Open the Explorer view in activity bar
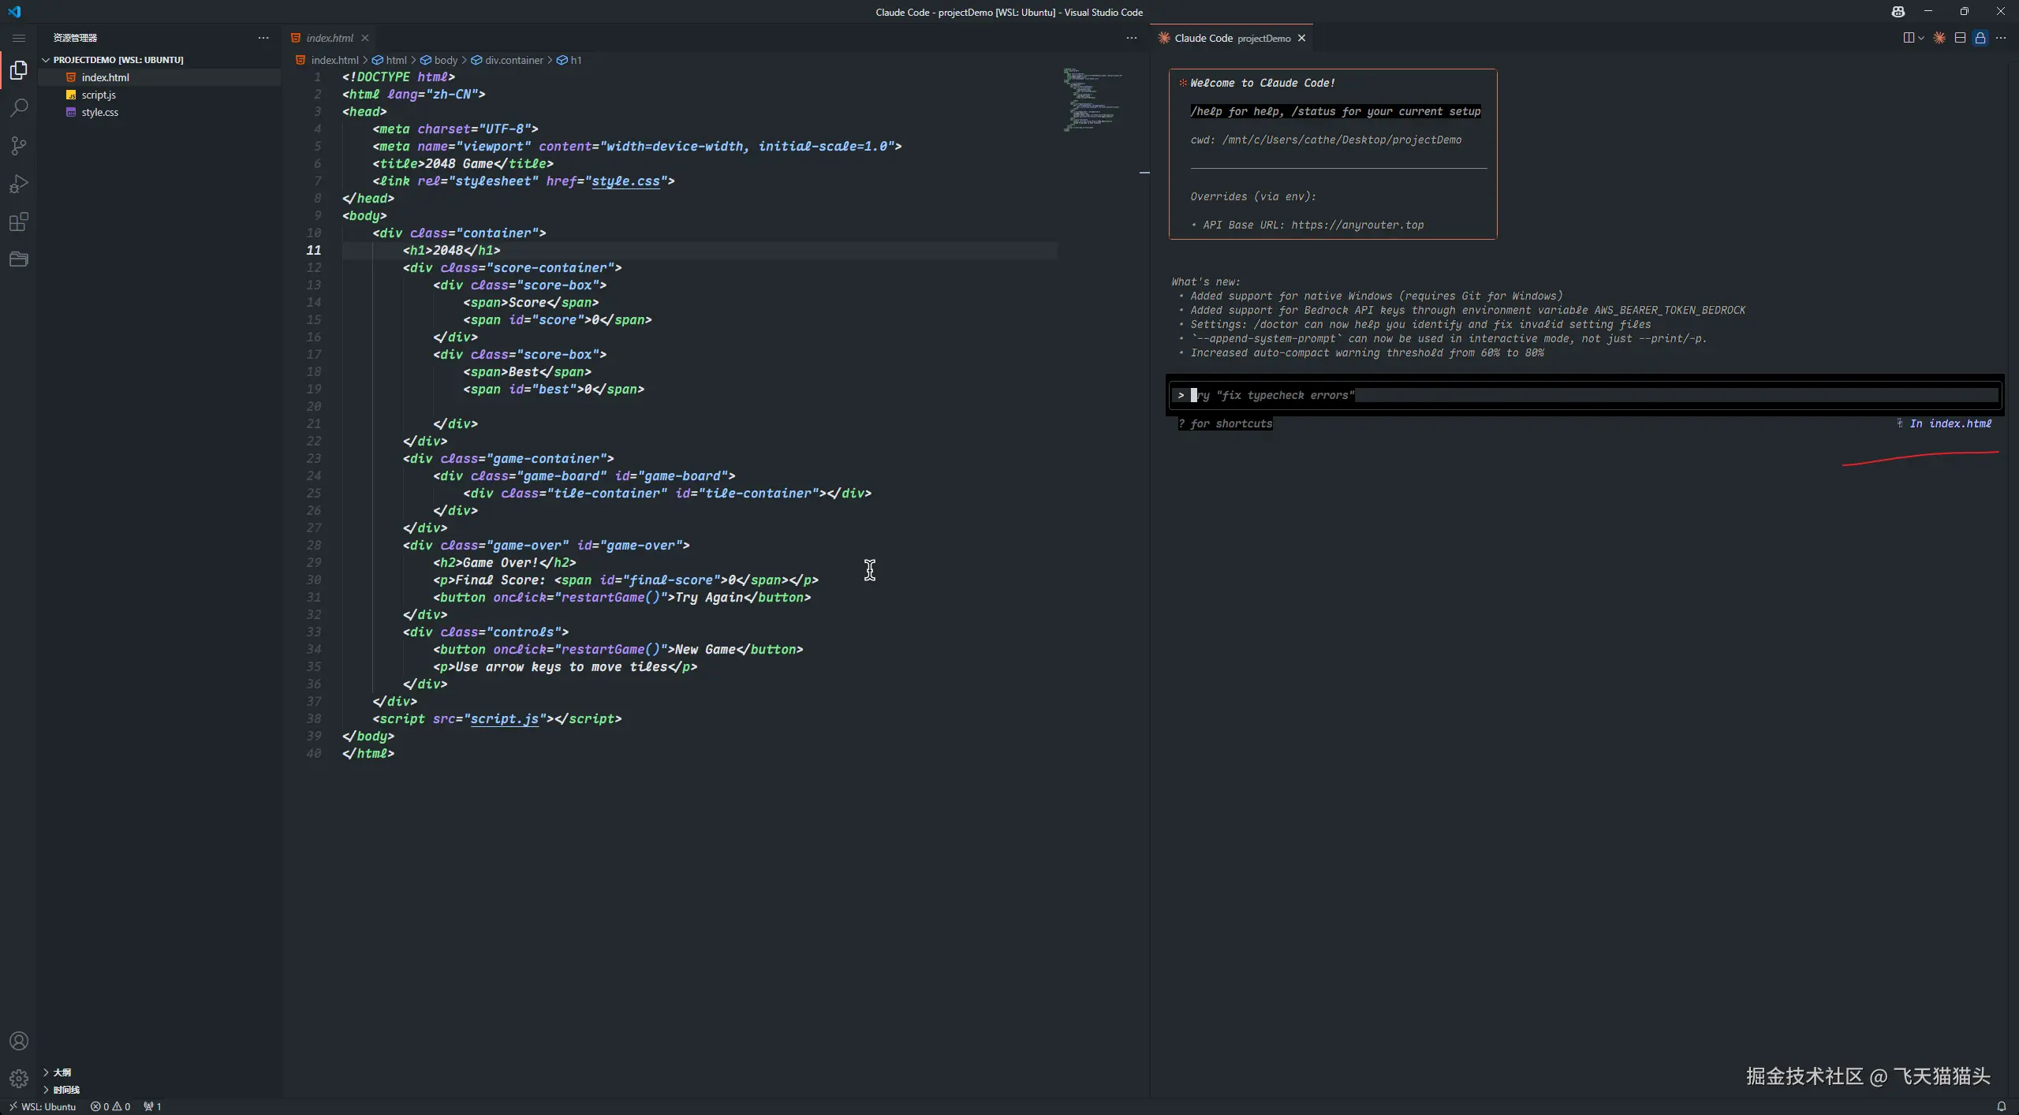2019x1115 pixels. [19, 70]
